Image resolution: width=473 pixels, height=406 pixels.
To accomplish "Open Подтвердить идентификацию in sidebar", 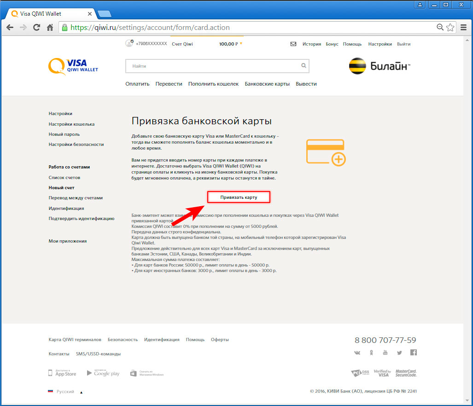I will [82, 219].
